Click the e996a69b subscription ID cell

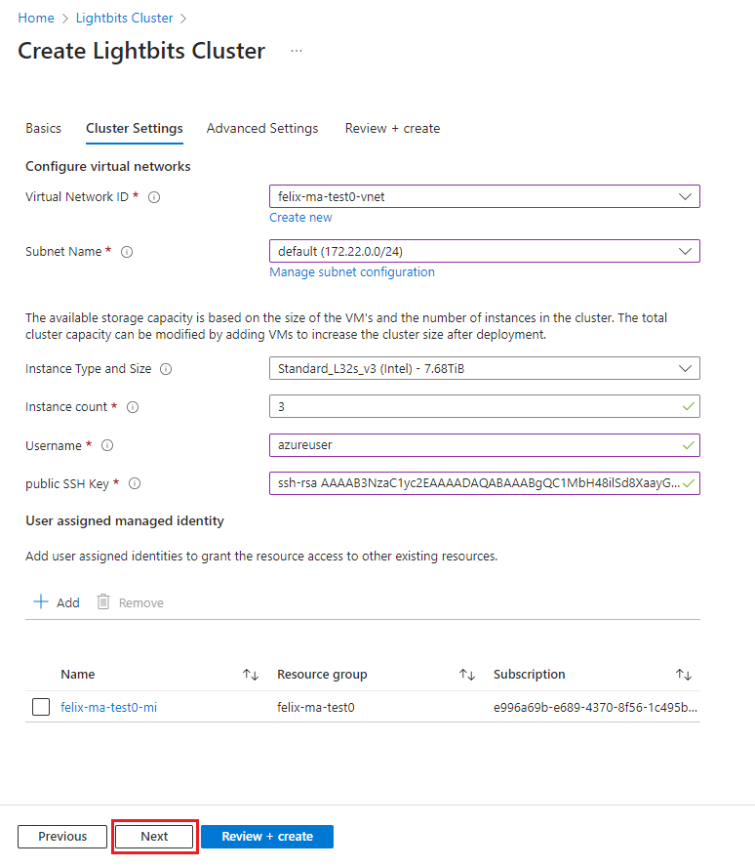595,708
